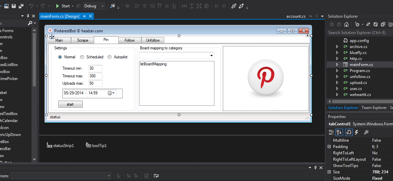Start debugging with green play button
Image resolution: width=393 pixels, height=181 pixels.
(58, 6)
